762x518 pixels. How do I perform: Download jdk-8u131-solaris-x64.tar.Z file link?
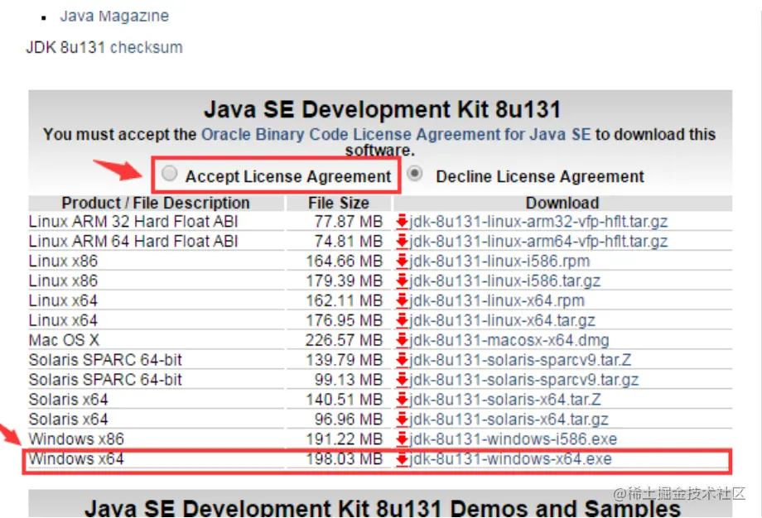point(505,400)
